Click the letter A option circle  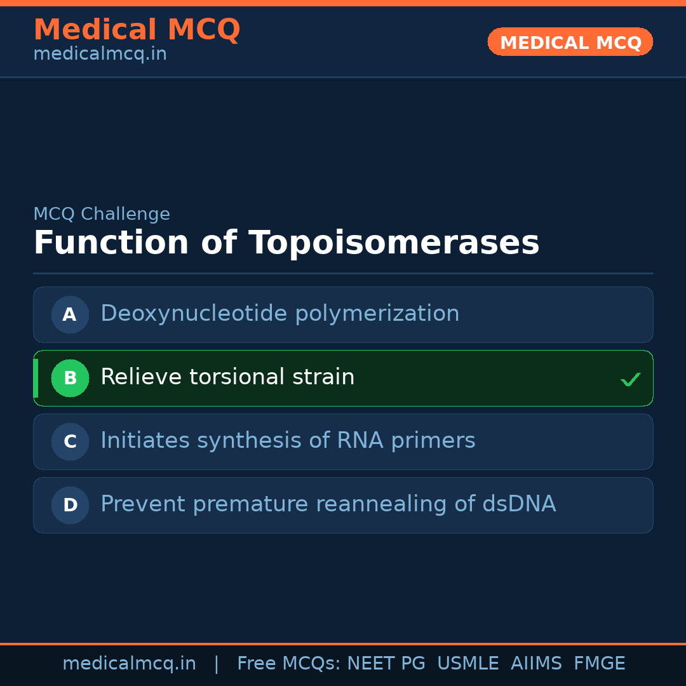[70, 314]
